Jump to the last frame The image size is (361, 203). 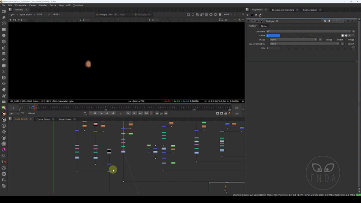pos(146,113)
